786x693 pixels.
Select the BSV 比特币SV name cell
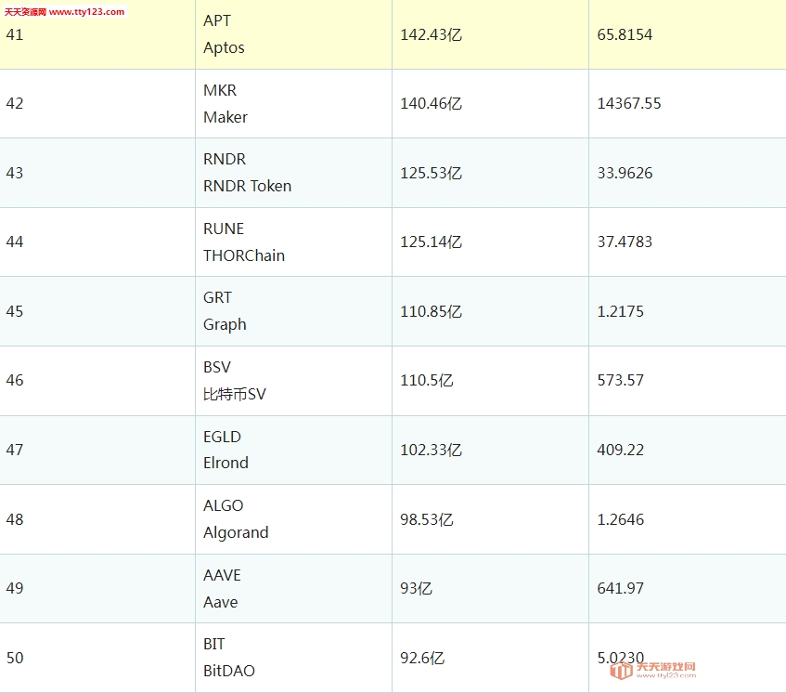[294, 380]
